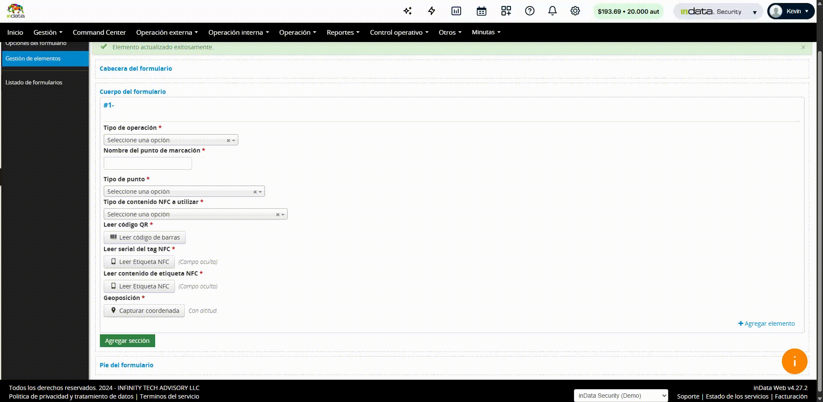Expand the Tipo de operación dropdown

tap(171, 140)
